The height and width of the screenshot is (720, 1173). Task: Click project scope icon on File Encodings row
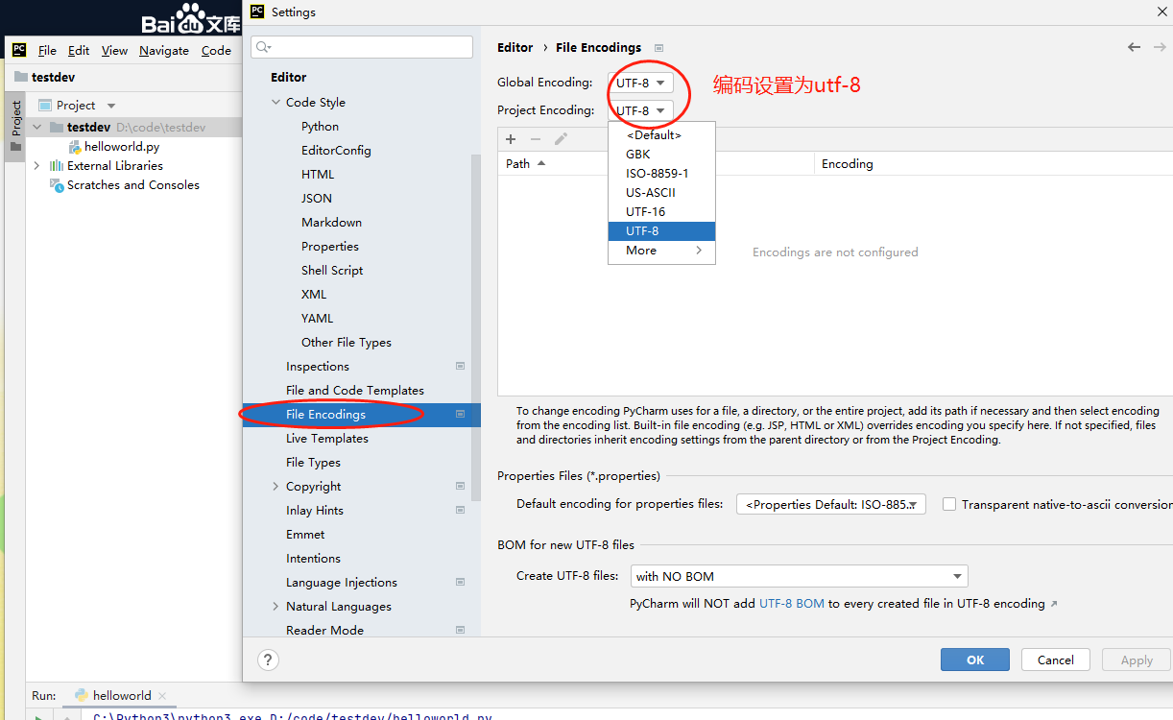pyautogui.click(x=461, y=414)
